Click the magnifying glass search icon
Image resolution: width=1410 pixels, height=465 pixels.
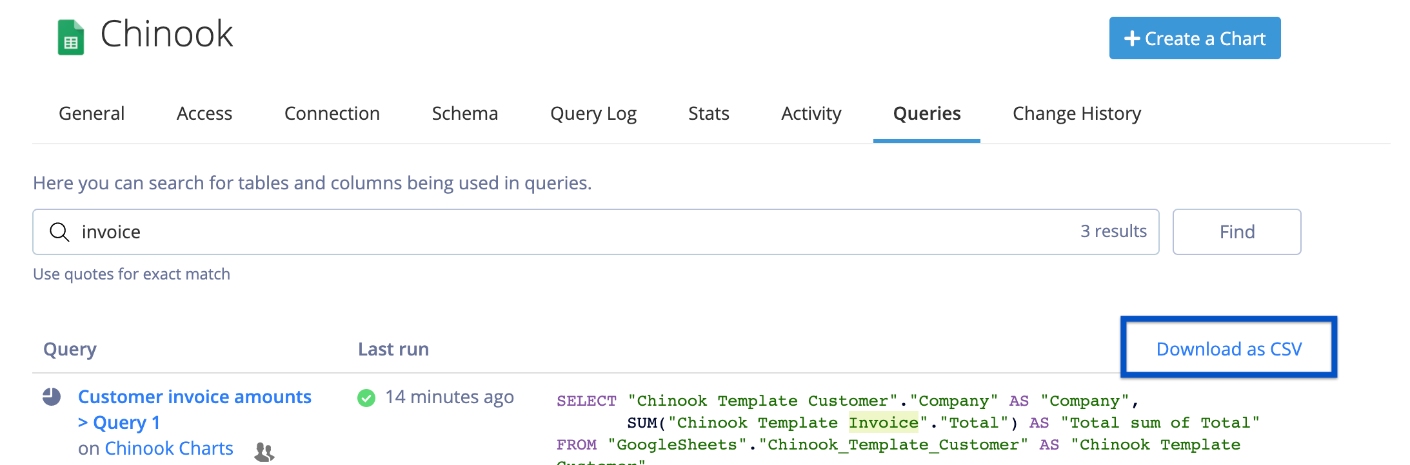59,232
